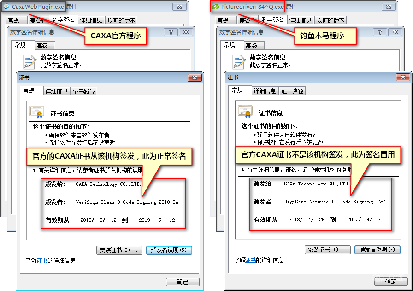This screenshot has height=291, width=413.
Task: Open 兼容性 tab in CaxaWebPlugin.exe 属性 window
Action: pyautogui.click(x=38, y=20)
